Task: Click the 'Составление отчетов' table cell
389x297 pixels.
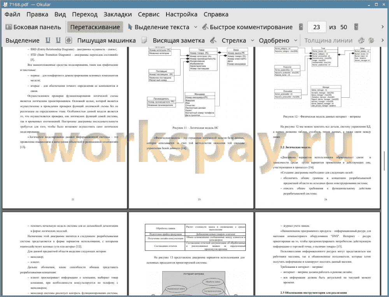Action: pos(165,246)
